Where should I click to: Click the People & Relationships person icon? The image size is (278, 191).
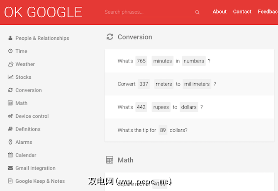(x=10, y=38)
